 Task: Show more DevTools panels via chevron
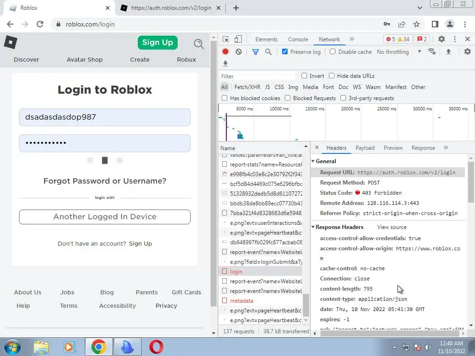(x=352, y=39)
